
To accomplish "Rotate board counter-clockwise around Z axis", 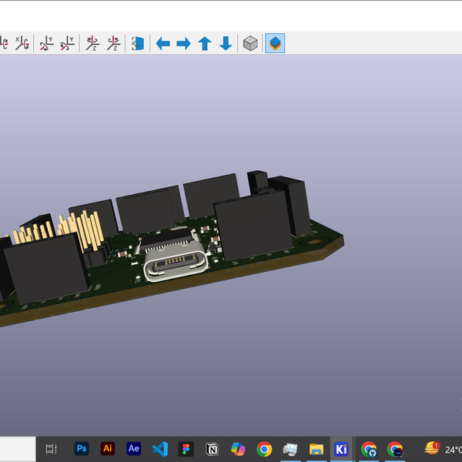I will pyautogui.click(x=113, y=43).
